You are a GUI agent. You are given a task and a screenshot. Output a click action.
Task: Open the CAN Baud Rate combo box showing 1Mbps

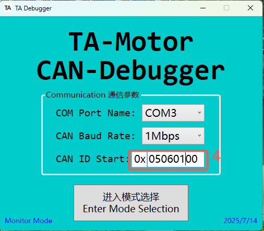pyautogui.click(x=173, y=136)
